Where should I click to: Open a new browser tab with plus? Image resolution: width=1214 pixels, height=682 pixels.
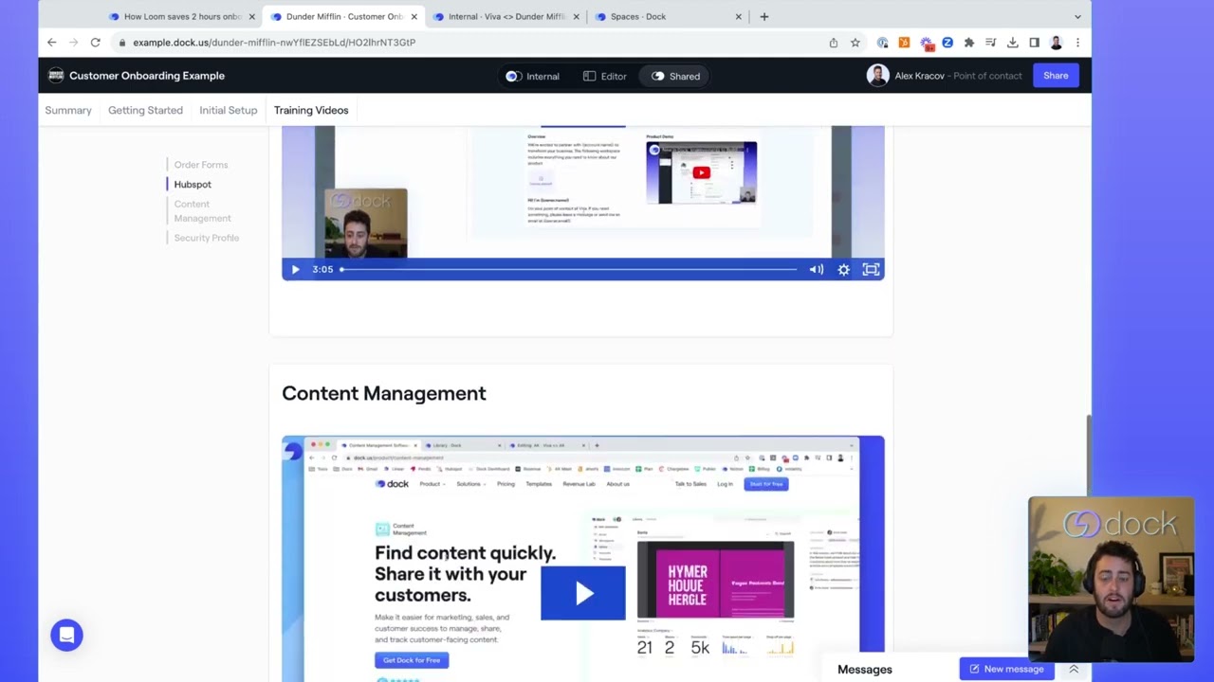763,16
